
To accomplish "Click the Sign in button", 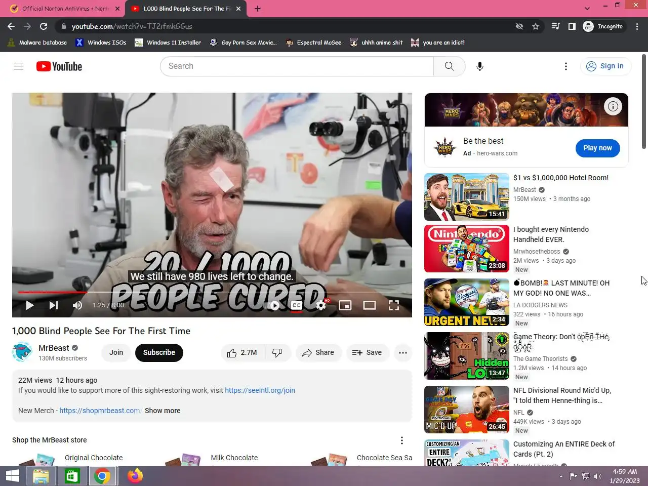I will coord(605,66).
